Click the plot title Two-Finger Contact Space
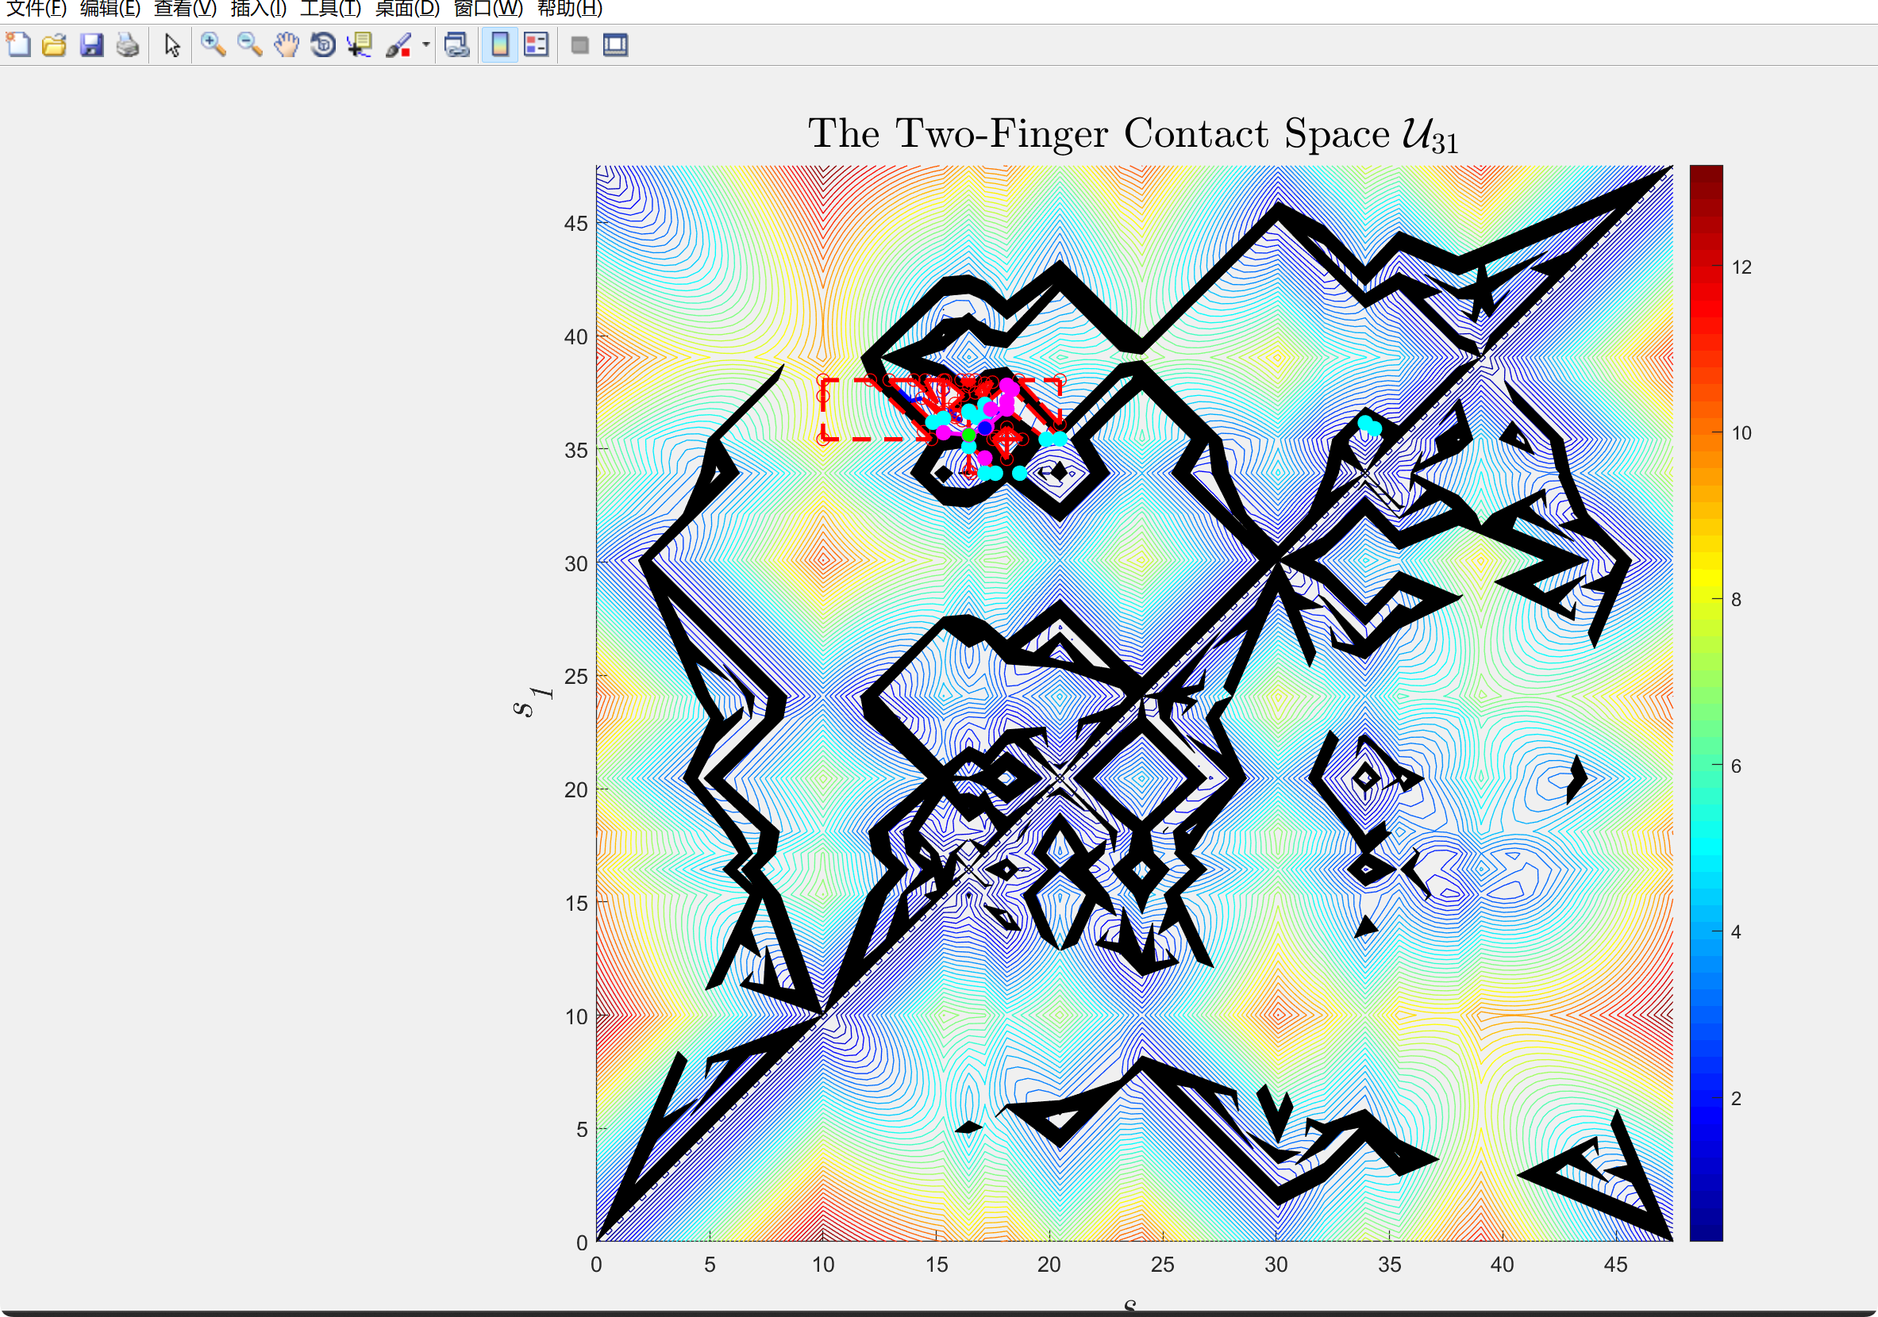The height and width of the screenshot is (1317, 1878). (x=1132, y=133)
